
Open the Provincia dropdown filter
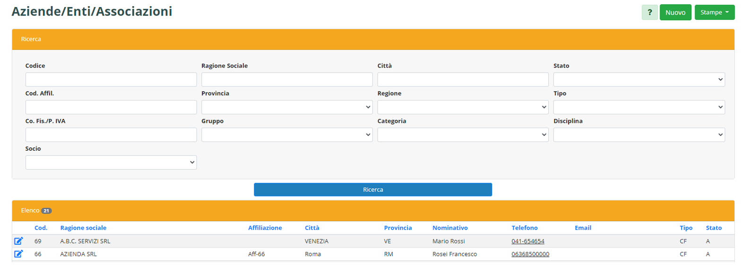coord(286,107)
